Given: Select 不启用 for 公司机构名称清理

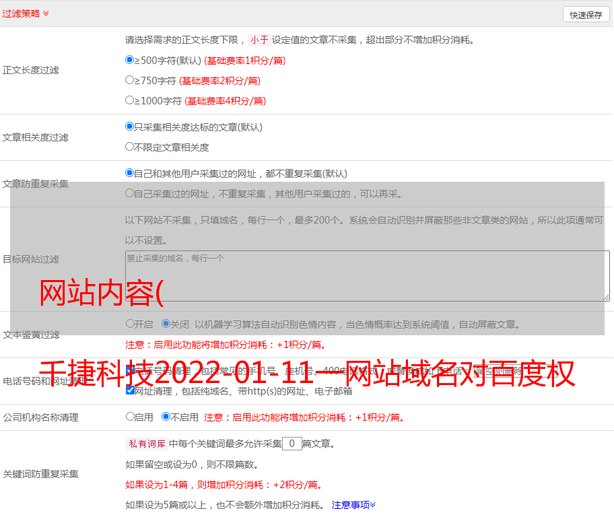Looking at the screenshot, I should pyautogui.click(x=166, y=417).
